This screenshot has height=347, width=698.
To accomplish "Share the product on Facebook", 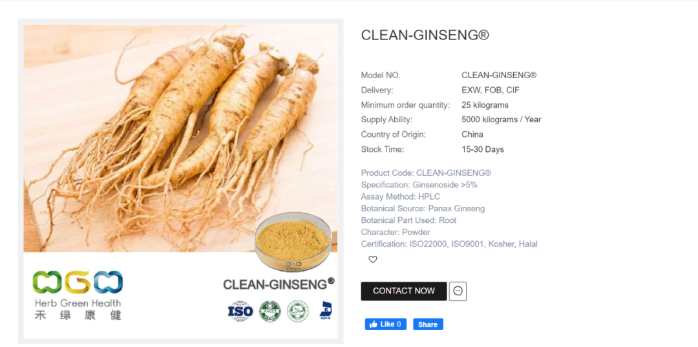I will tap(428, 324).
